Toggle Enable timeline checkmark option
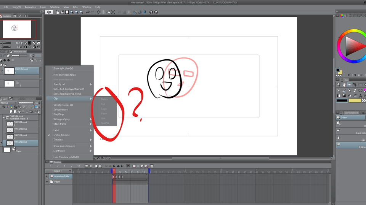366x205 pixels. coord(61,135)
